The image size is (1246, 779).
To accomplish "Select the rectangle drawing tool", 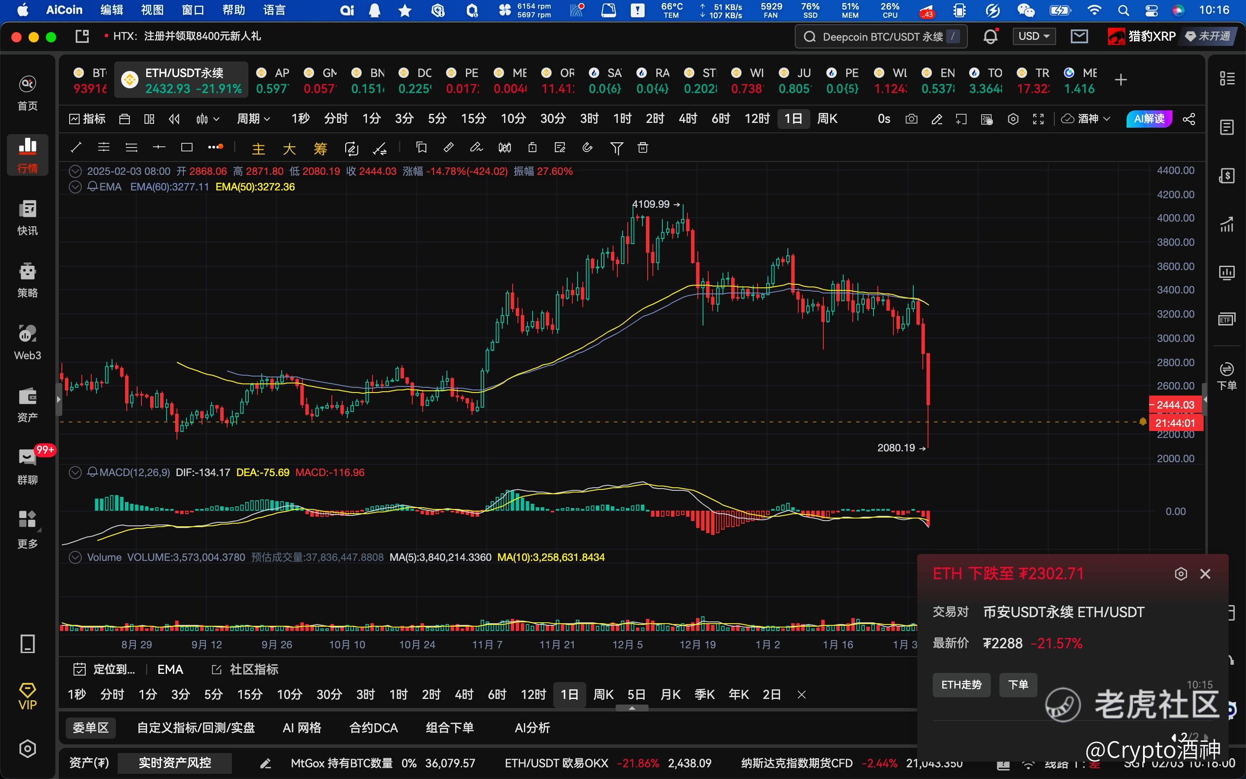I will click(x=187, y=148).
